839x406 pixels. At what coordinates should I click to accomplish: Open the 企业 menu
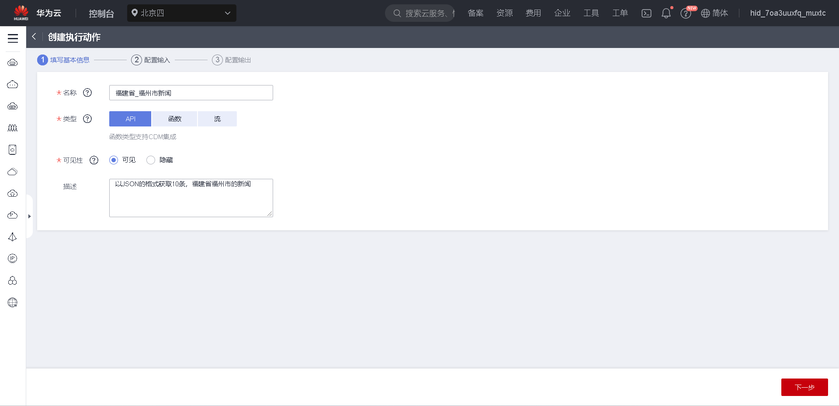coord(562,13)
